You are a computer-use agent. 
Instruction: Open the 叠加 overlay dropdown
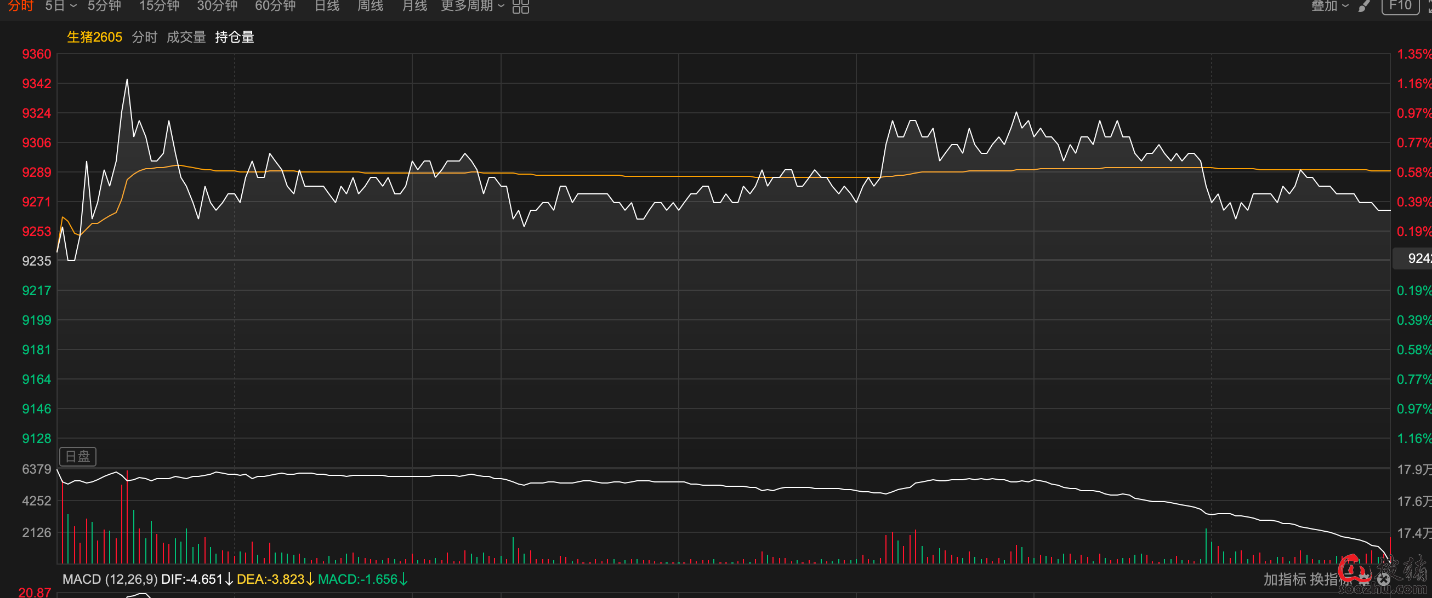click(x=1329, y=6)
